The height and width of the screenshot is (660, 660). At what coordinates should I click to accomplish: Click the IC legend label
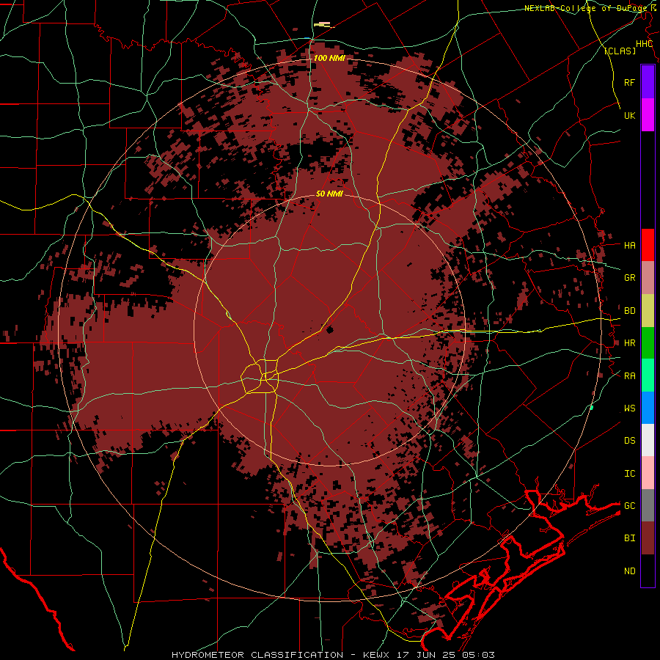coord(630,474)
